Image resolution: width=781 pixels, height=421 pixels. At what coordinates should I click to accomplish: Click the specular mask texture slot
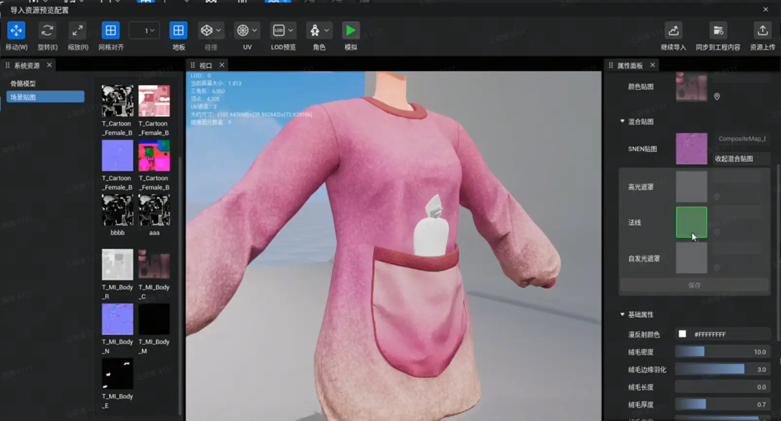coord(692,187)
